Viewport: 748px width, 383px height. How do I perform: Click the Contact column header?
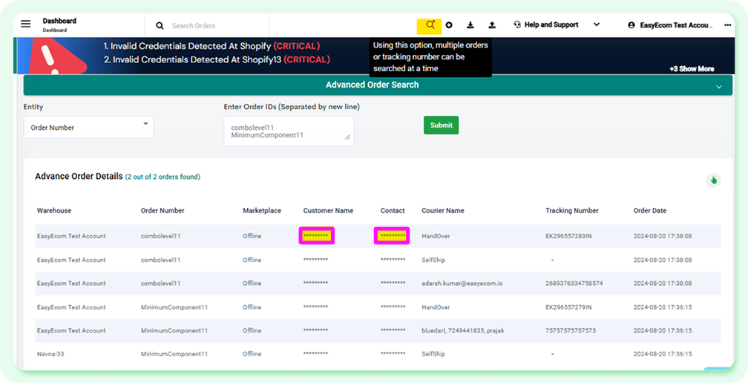pos(393,210)
